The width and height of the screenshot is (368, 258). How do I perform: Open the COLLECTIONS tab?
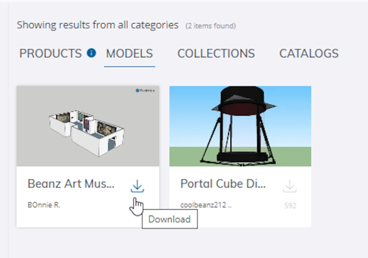(x=216, y=53)
